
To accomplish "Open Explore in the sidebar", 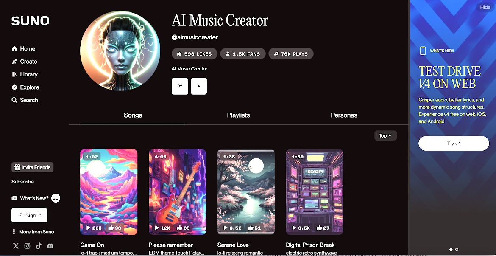I will tap(25, 87).
